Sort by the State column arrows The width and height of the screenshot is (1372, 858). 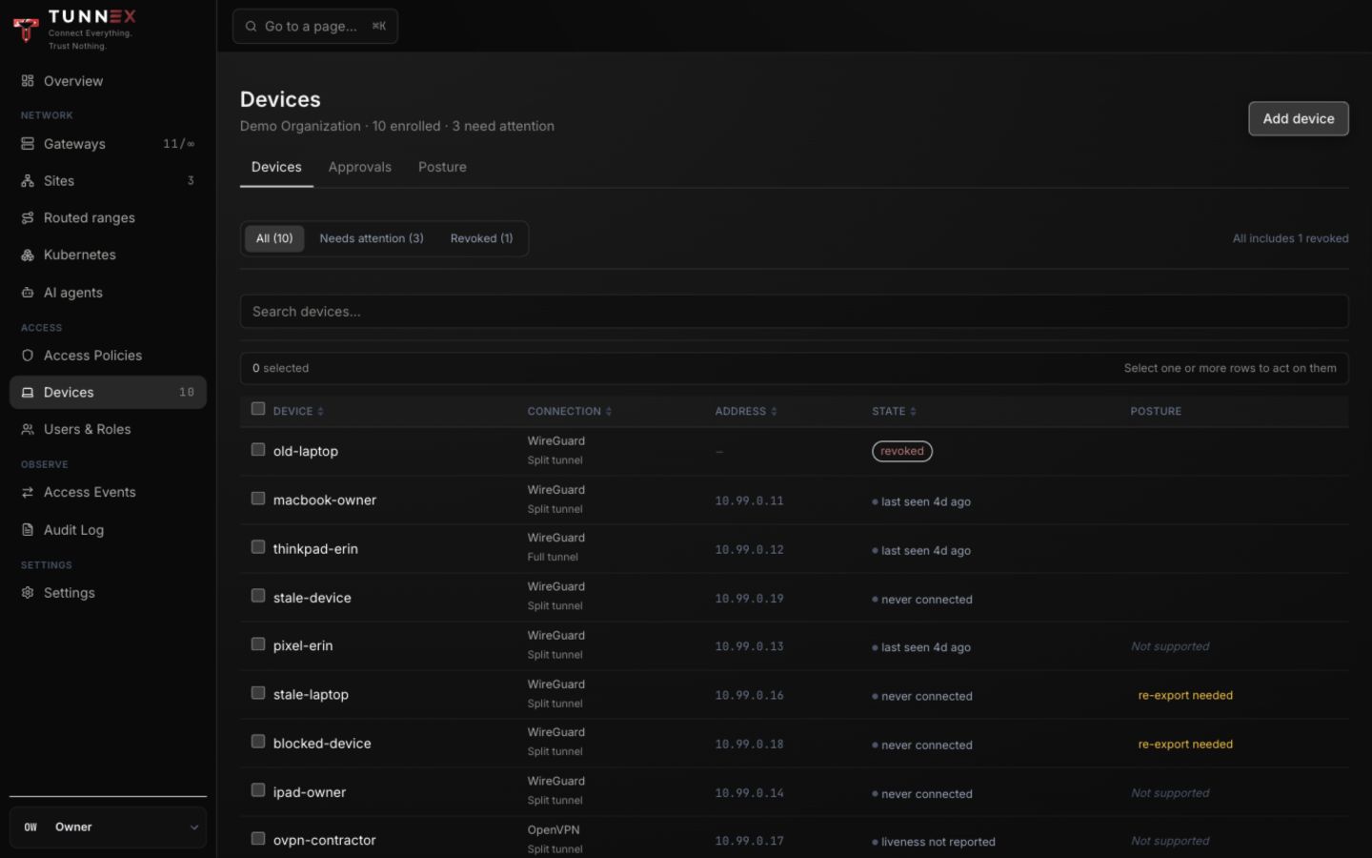(x=913, y=411)
